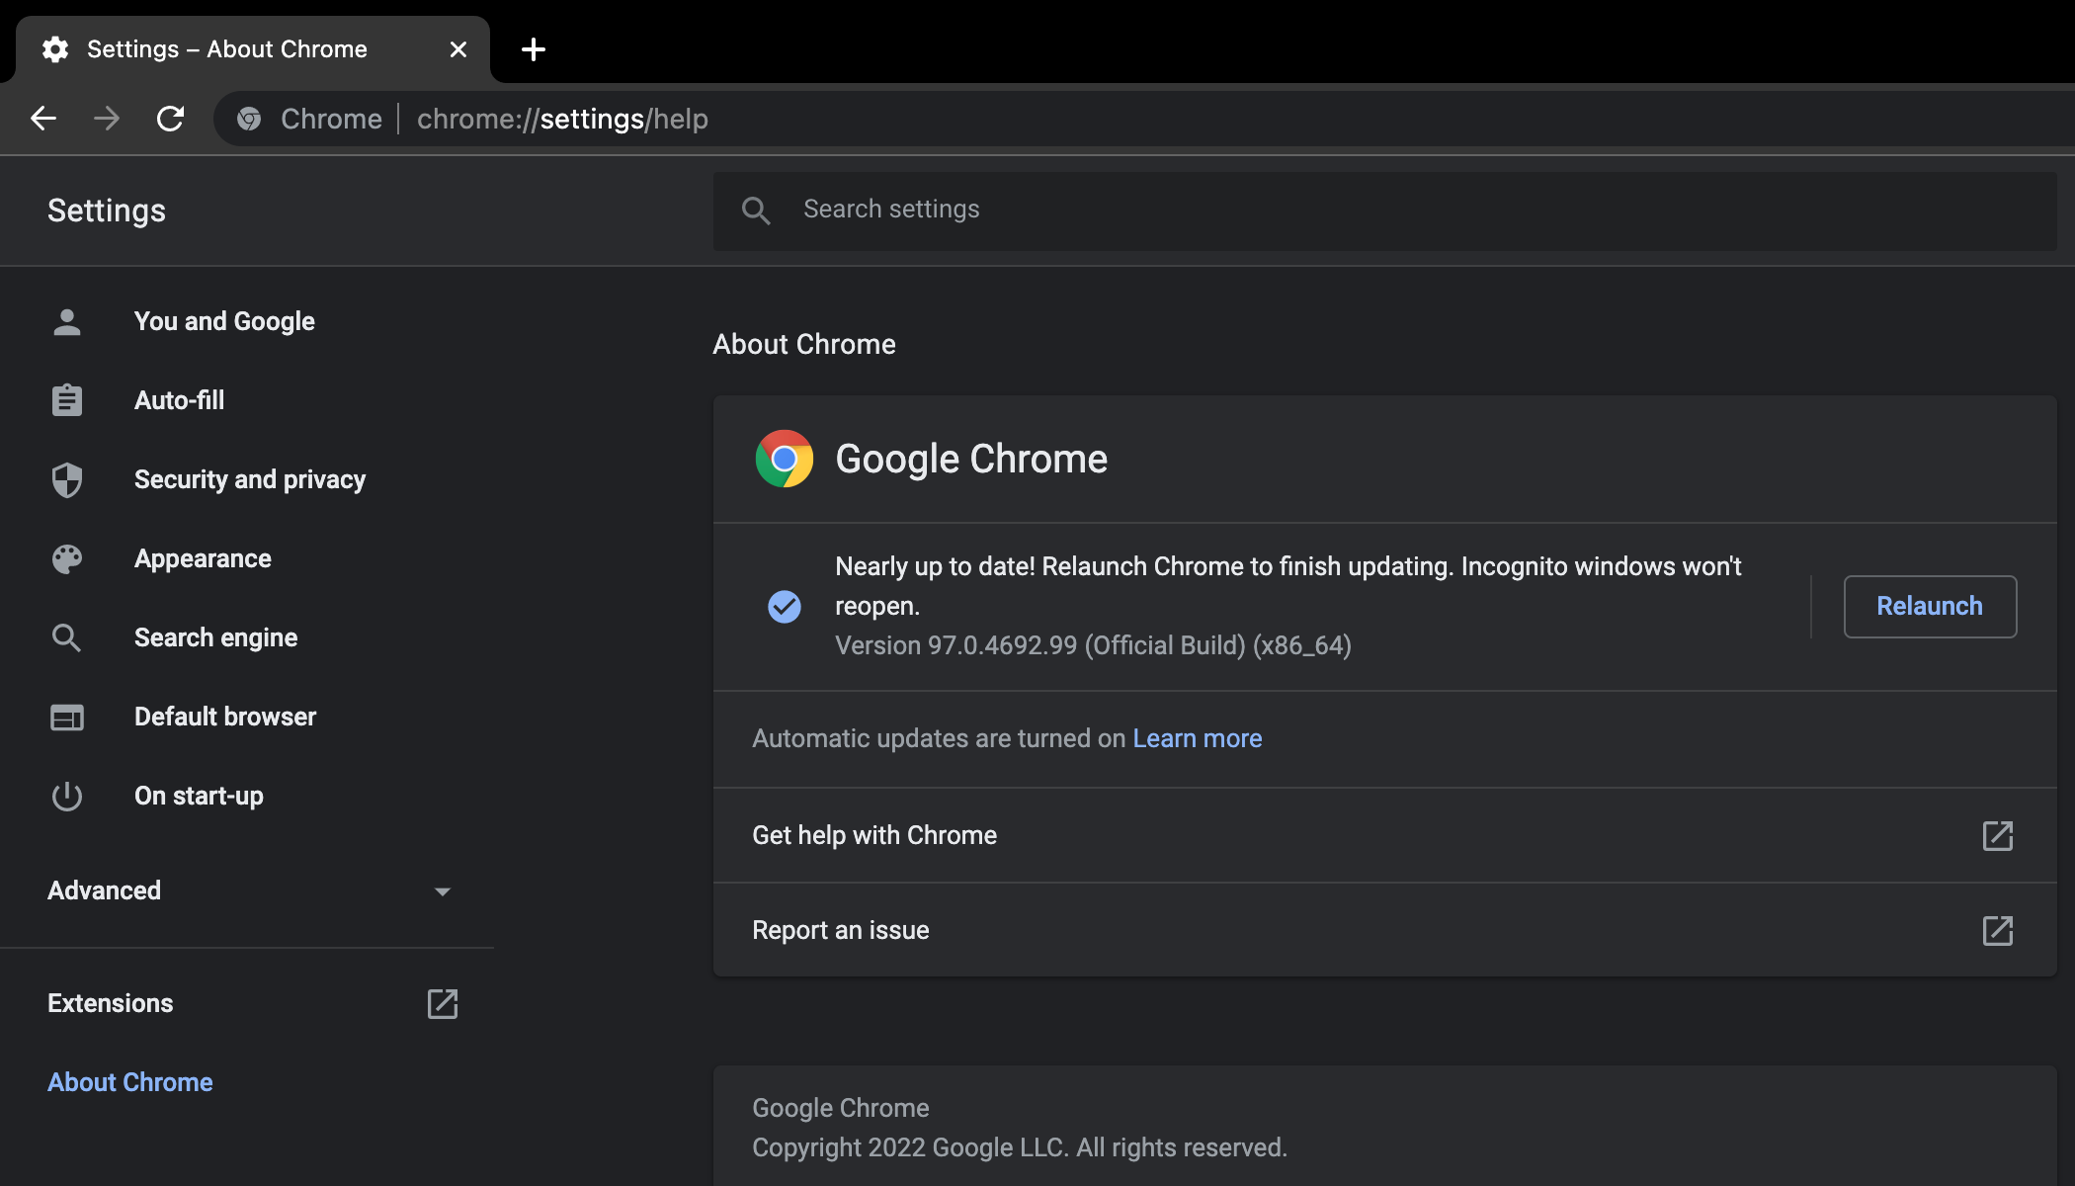The height and width of the screenshot is (1186, 2075).
Task: Click the Appearance palette icon
Action: point(65,557)
